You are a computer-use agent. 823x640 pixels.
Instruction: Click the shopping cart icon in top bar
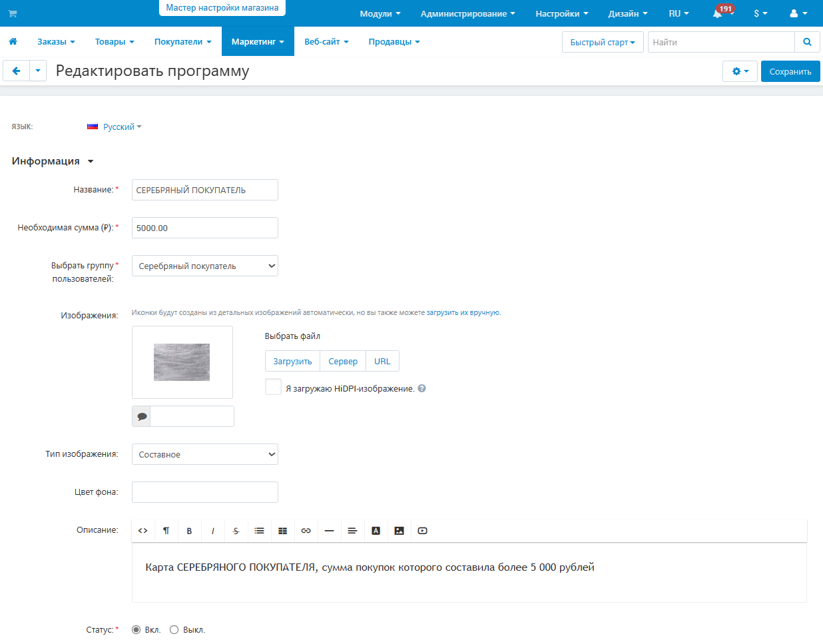point(13,13)
